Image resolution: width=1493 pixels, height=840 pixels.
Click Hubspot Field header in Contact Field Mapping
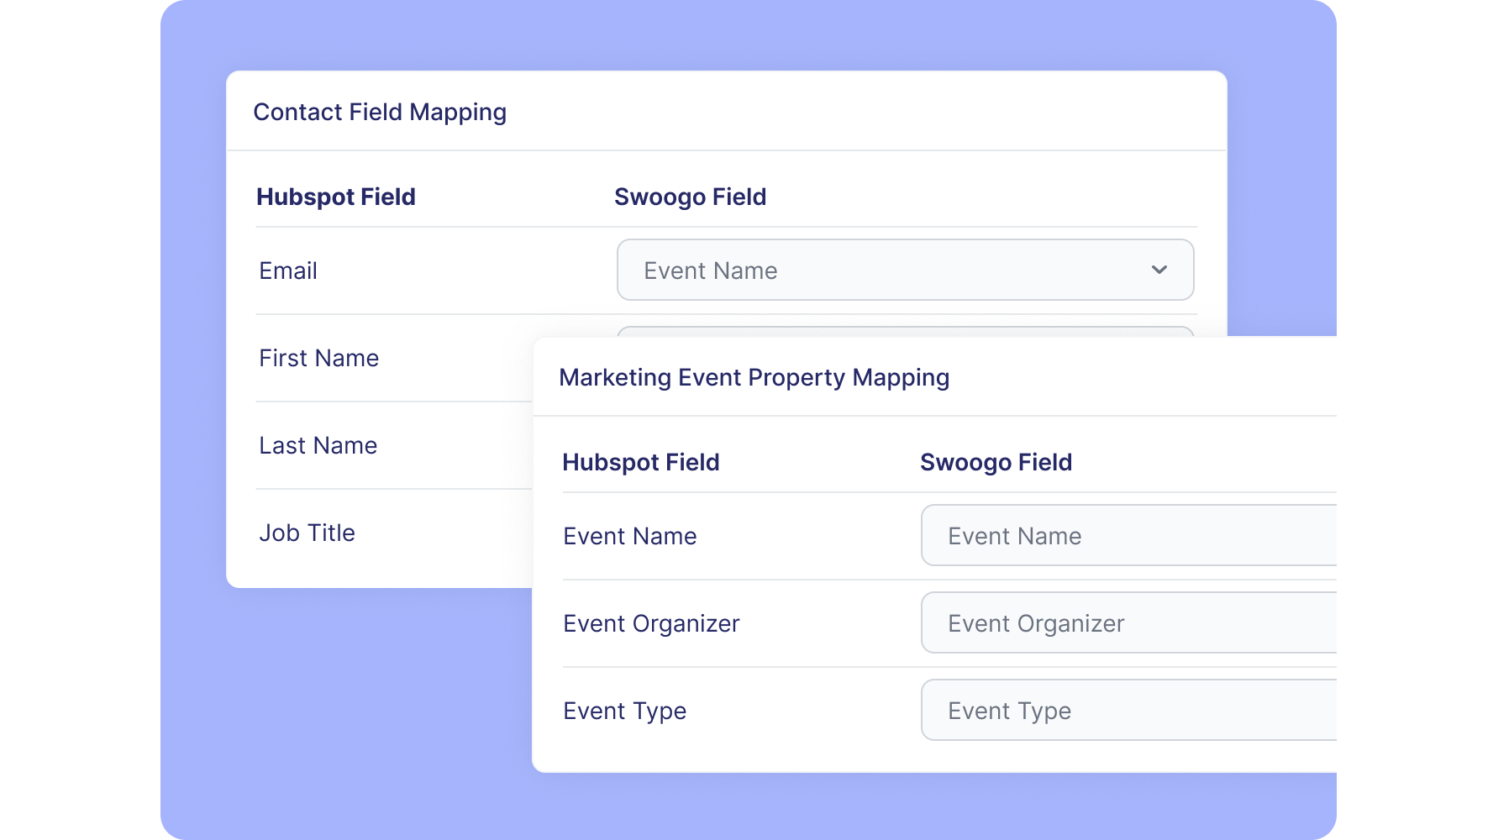point(336,197)
